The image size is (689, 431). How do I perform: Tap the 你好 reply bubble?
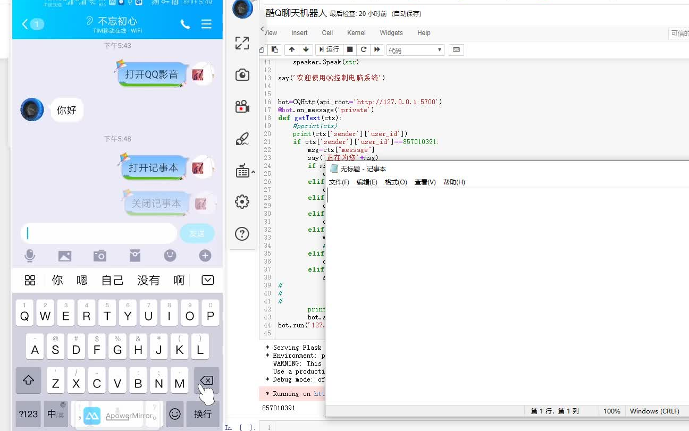(67, 110)
